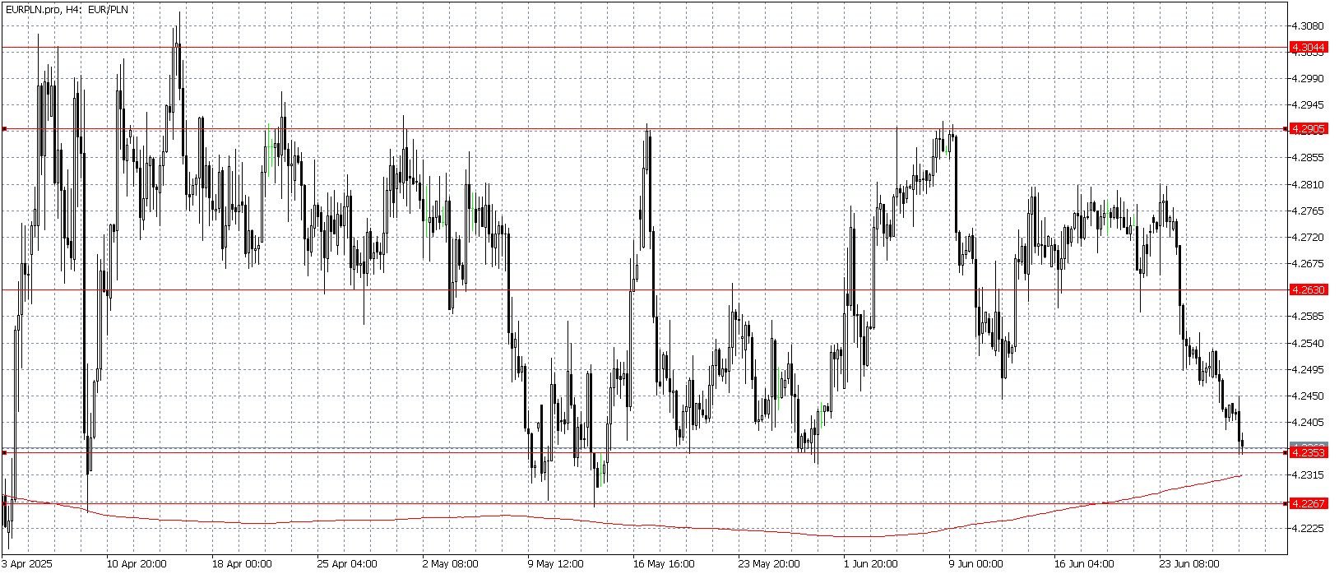The width and height of the screenshot is (1339, 574).
Task: Click the 2 May 08:00 time label
Action: [x=450, y=564]
